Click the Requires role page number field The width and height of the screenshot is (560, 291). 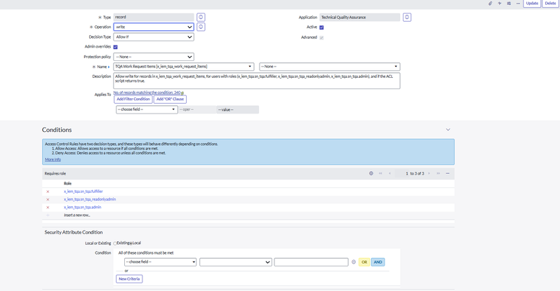coord(402,173)
